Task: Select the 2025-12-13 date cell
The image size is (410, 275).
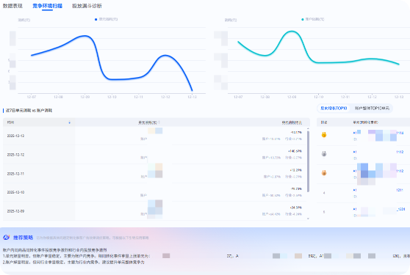Action: pyautogui.click(x=15, y=136)
